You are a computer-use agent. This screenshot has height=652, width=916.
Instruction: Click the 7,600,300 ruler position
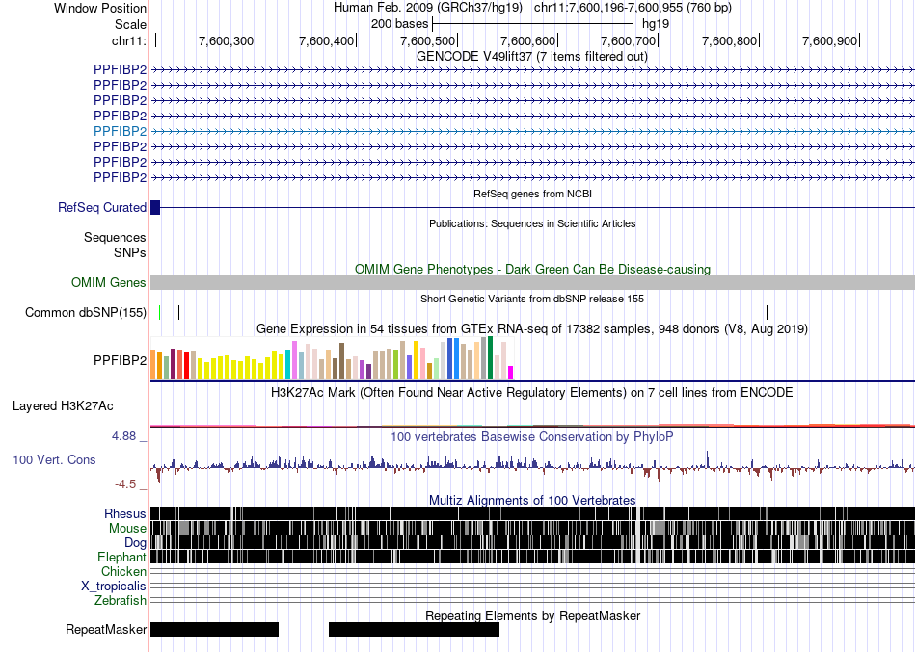point(226,40)
